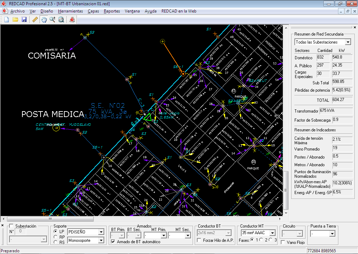Image resolution: width=358 pixels, height=254 pixels.
Task: Click the S.E. N°02 substation label
Action: pyautogui.click(x=108, y=106)
